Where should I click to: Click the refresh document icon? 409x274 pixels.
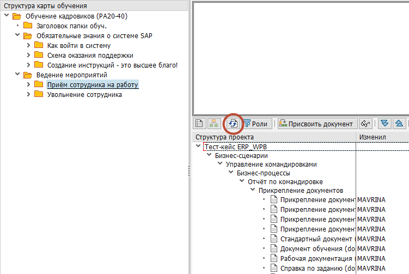(x=233, y=124)
